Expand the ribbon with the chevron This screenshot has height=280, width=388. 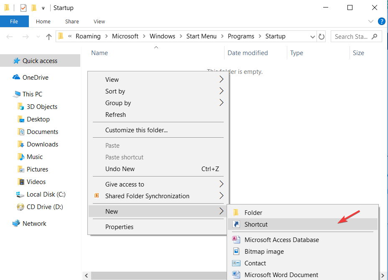click(370, 21)
